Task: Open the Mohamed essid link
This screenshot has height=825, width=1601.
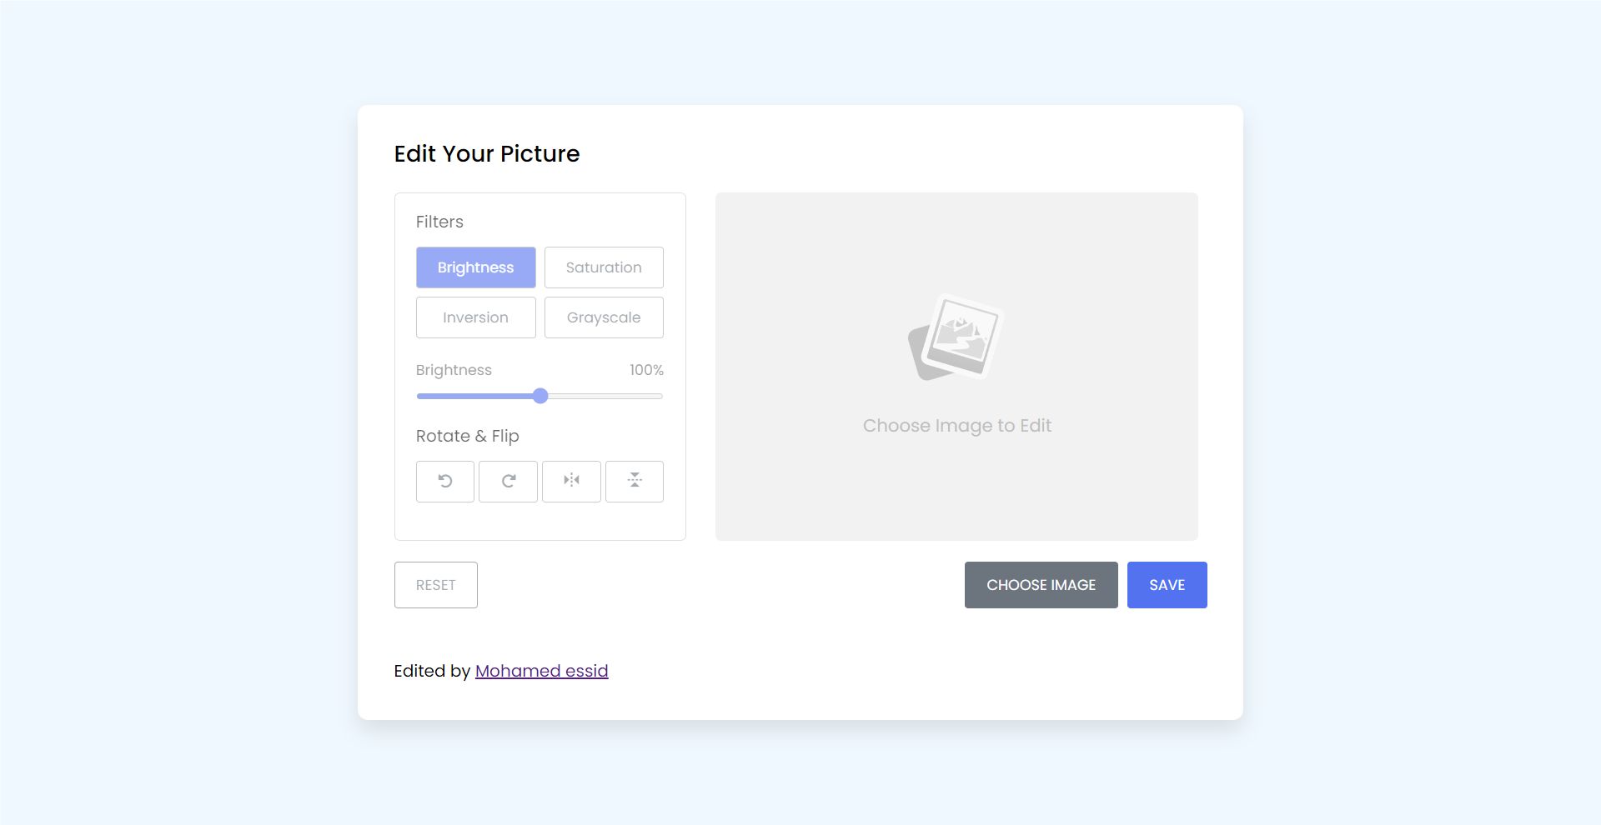Action: 542,671
